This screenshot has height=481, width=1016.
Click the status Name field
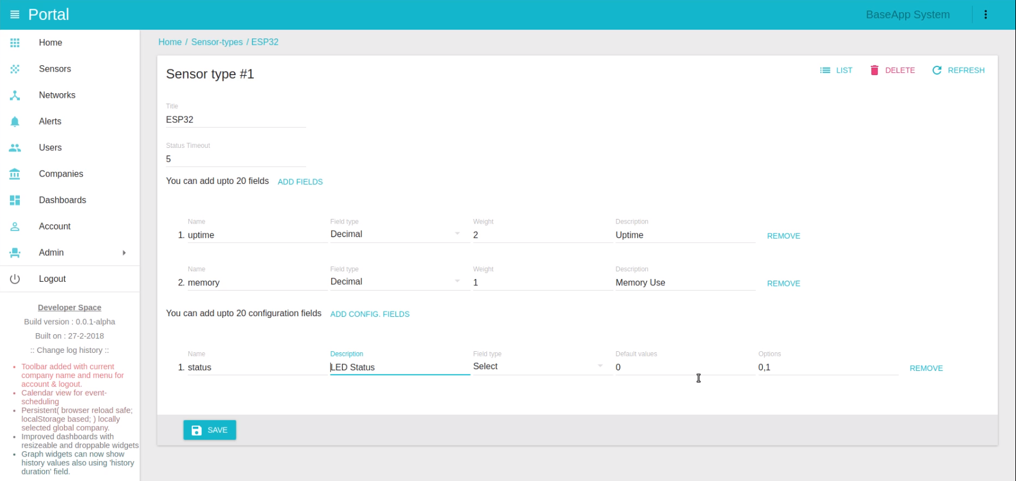tap(257, 367)
